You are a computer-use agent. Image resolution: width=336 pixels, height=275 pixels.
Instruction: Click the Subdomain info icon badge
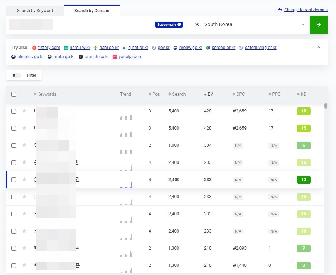[169, 24]
